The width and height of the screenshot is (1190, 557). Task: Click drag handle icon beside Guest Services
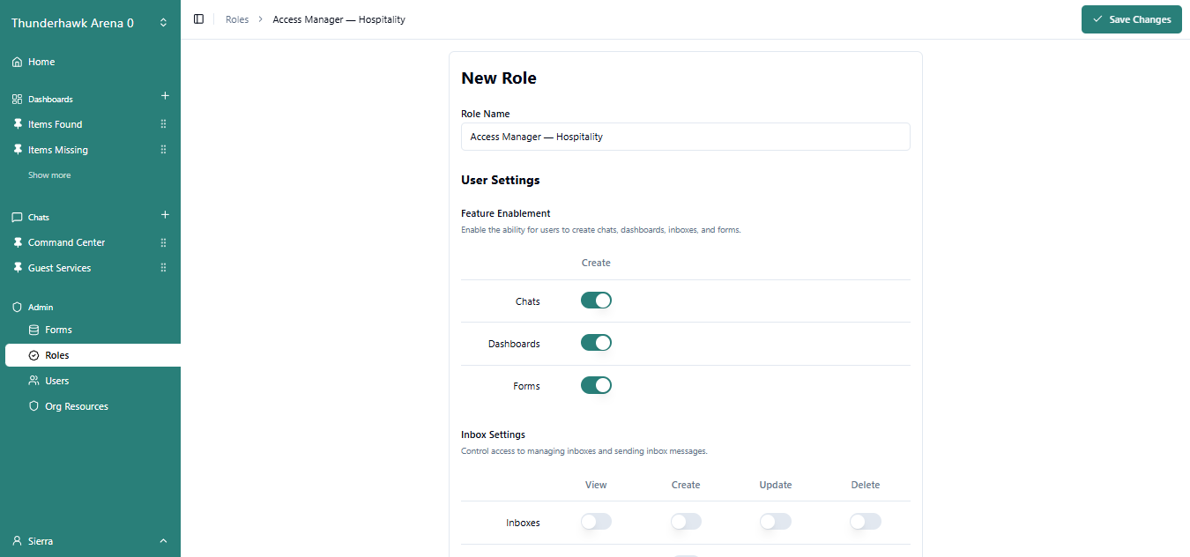click(163, 268)
